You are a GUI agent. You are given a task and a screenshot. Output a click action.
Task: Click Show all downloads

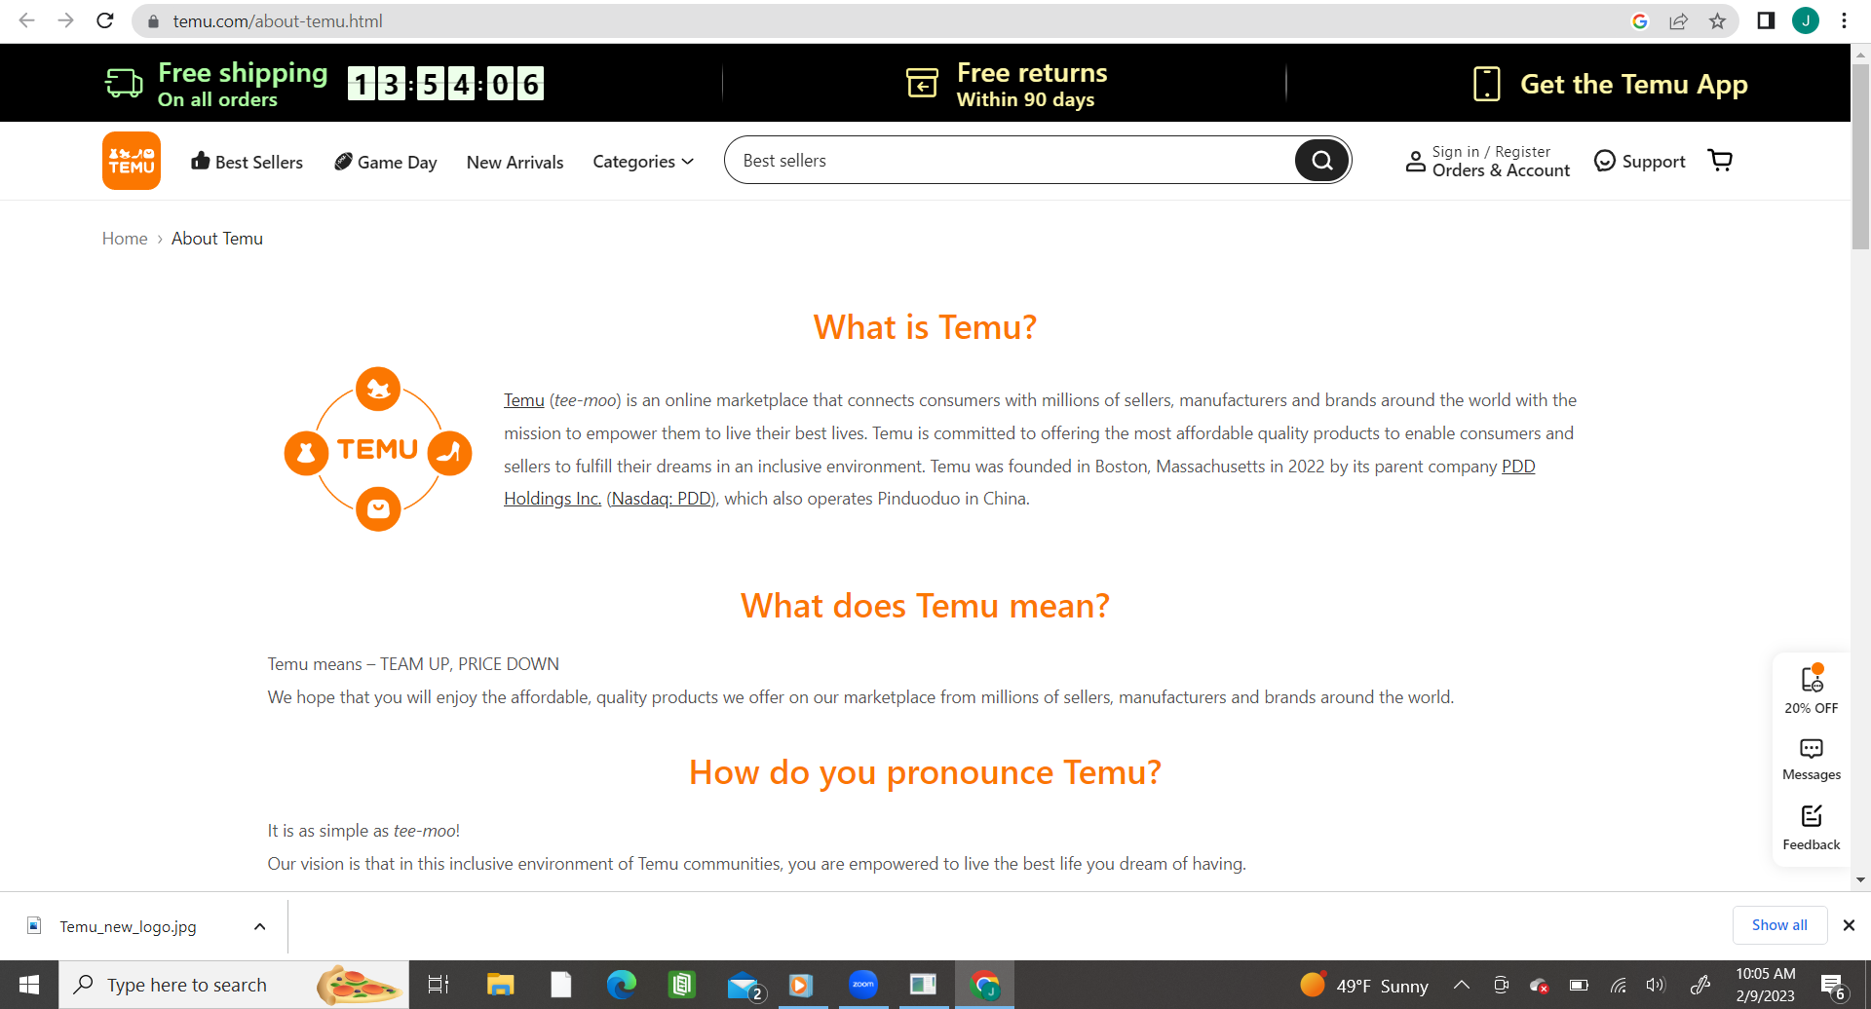pos(1779,925)
